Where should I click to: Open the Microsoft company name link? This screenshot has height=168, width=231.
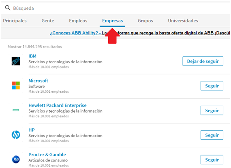pyautogui.click(x=38, y=81)
